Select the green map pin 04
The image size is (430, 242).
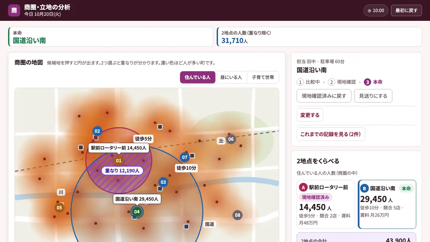[x=137, y=212]
